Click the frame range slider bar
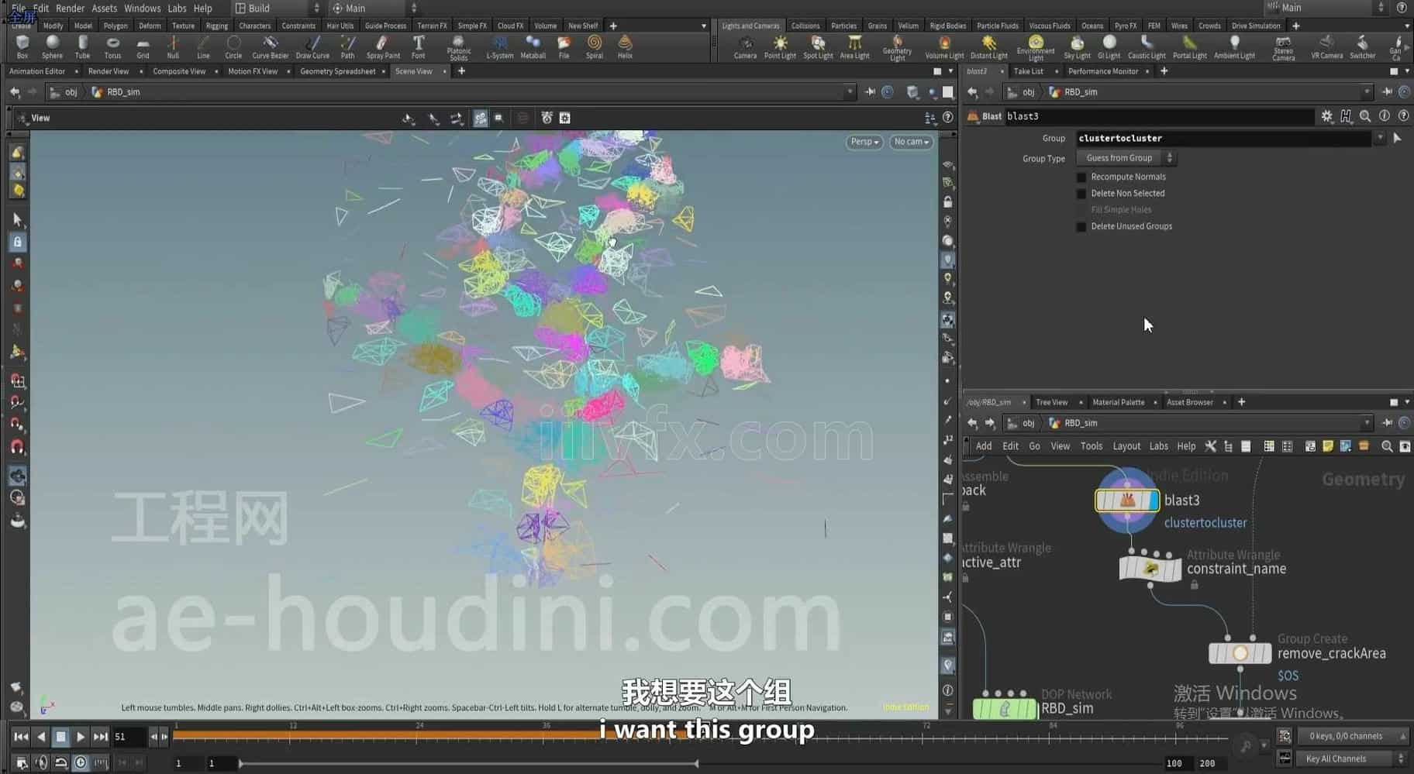Screen dimensions: 1414x774 [468, 763]
